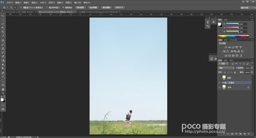The image size is (256, 138).
Task: Select the Rectangle shape tool
Action: (x=3, y=85)
